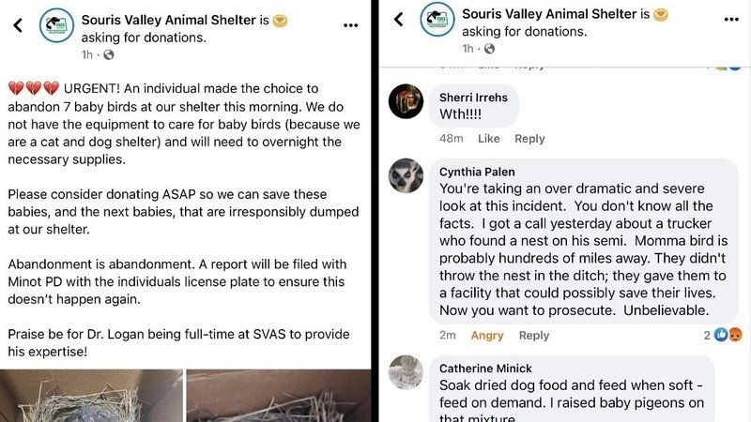The image size is (751, 422).
Task: Click Sherri Irrehs's profile avatar
Action: 406,101
